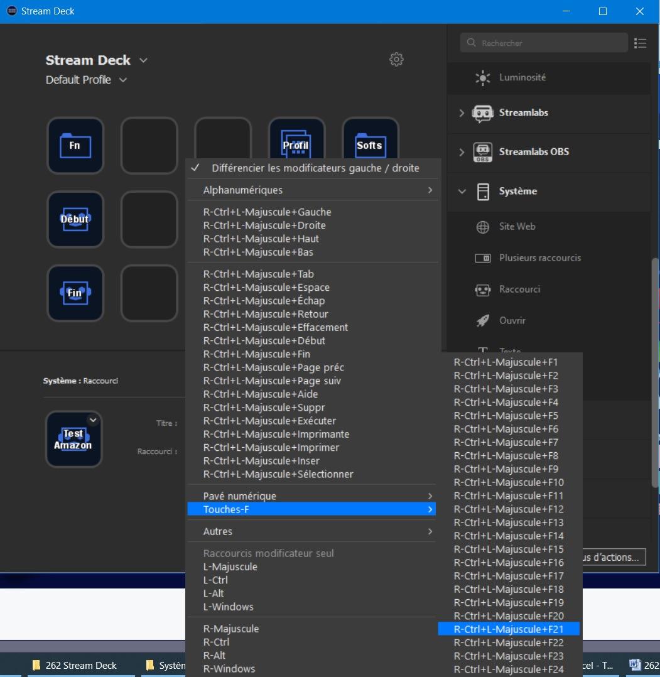
Task: Choose R-Ctrl+L-Majuscule+Sélectionner
Action: (x=311, y=475)
